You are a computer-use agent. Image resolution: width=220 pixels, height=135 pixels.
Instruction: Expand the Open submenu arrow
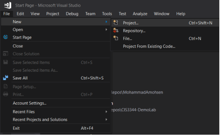[106, 30]
